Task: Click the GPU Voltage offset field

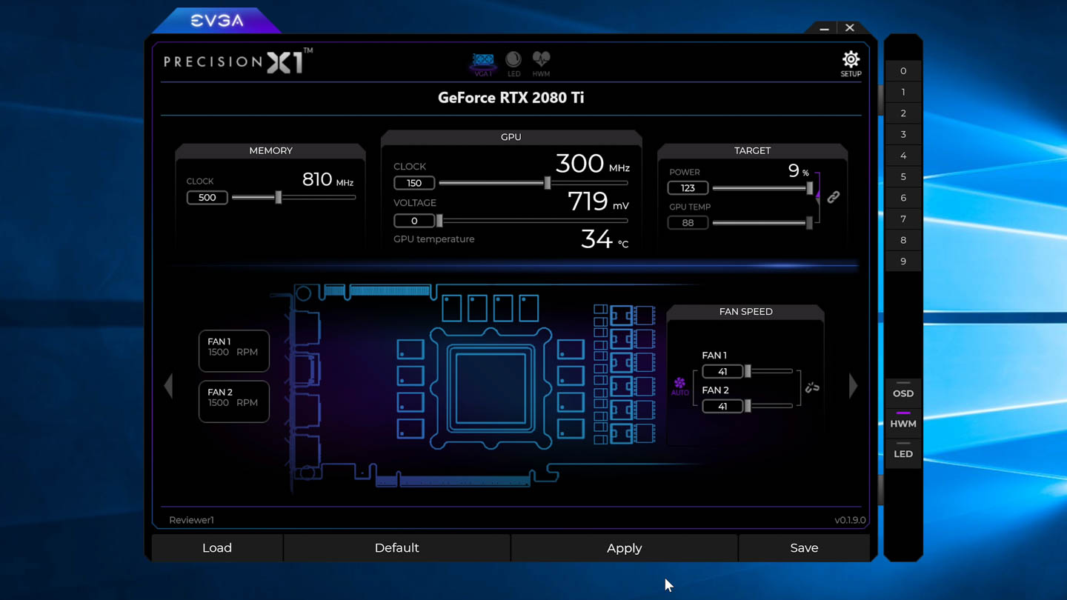Action: point(414,221)
